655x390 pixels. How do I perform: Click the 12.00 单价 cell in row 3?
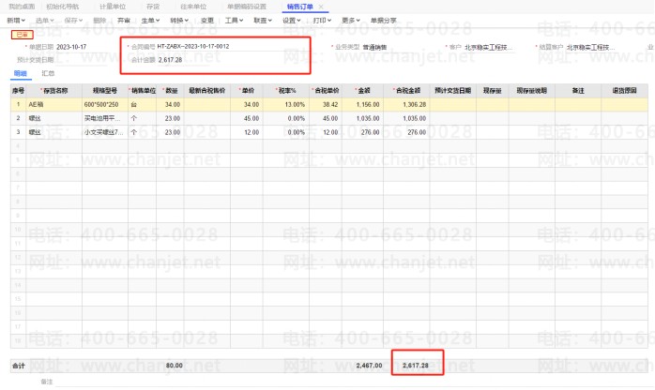(x=247, y=132)
